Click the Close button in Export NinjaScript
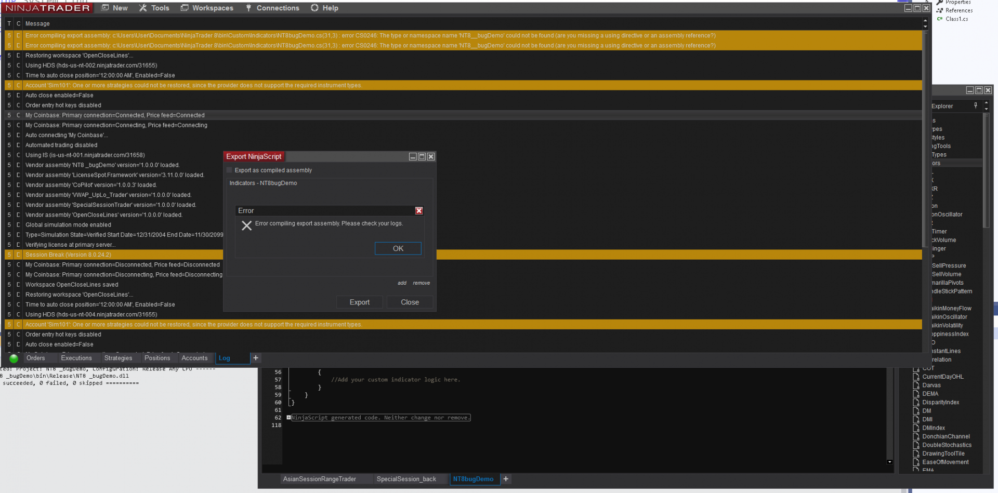This screenshot has width=998, height=493. [410, 302]
